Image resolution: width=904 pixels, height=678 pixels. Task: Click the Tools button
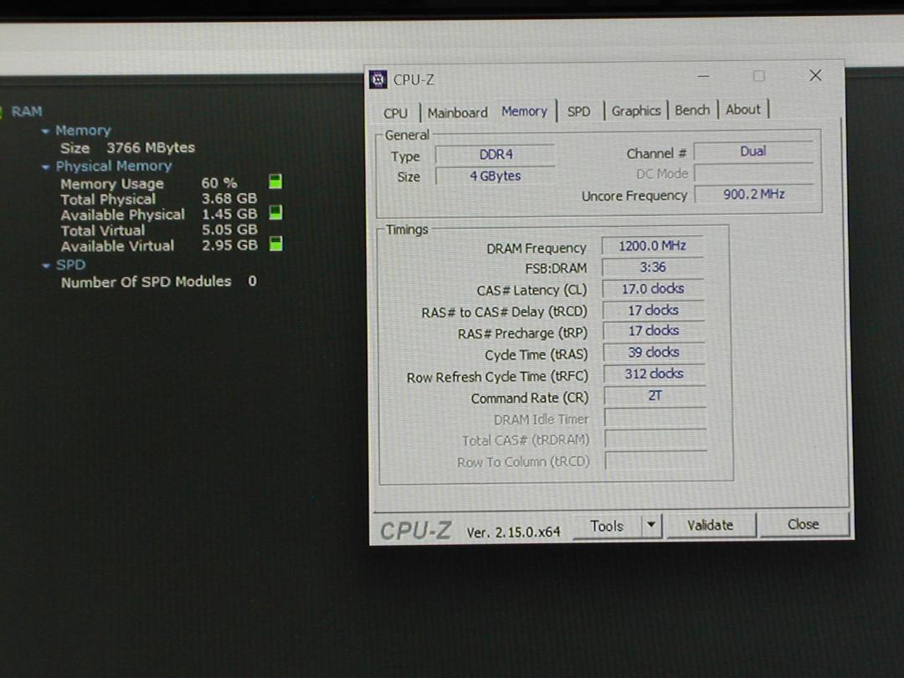pos(607,526)
